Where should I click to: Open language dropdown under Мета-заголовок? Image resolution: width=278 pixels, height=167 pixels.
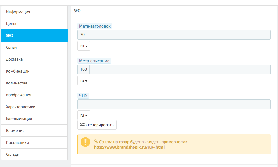pyautogui.click(x=84, y=46)
